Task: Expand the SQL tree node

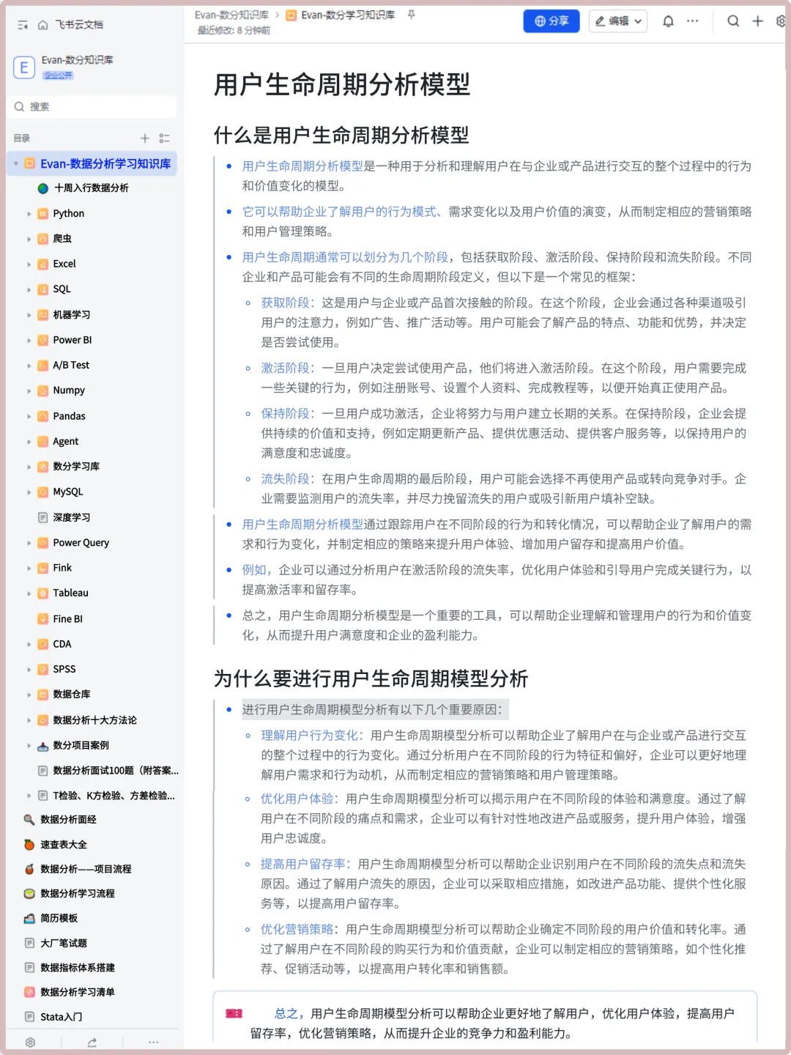Action: (29, 289)
